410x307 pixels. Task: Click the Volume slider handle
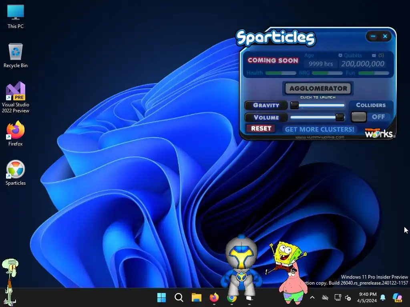click(340, 117)
